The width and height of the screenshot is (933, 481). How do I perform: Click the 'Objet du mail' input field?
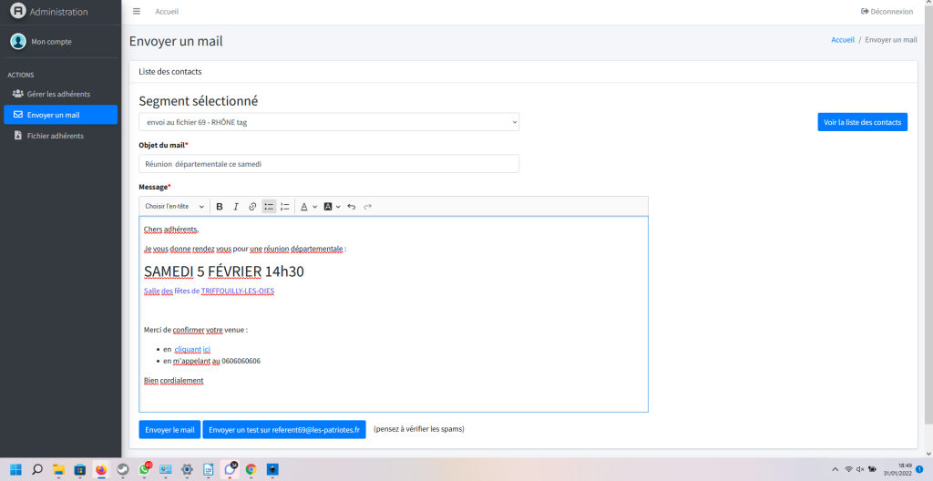click(329, 164)
